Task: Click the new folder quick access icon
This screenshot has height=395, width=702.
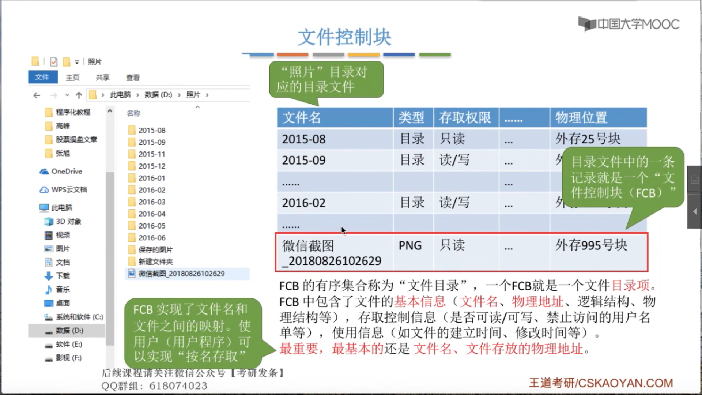Action: (x=67, y=61)
